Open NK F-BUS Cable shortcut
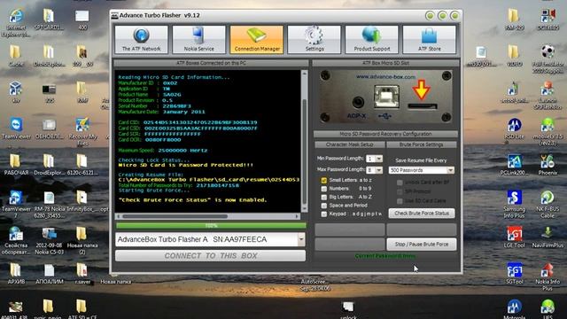This screenshot has width=567, height=319. (548, 205)
